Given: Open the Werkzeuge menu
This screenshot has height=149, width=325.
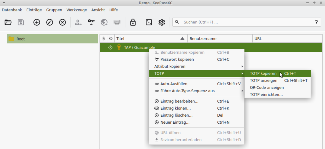Looking at the screenshot, I should point(77,10).
